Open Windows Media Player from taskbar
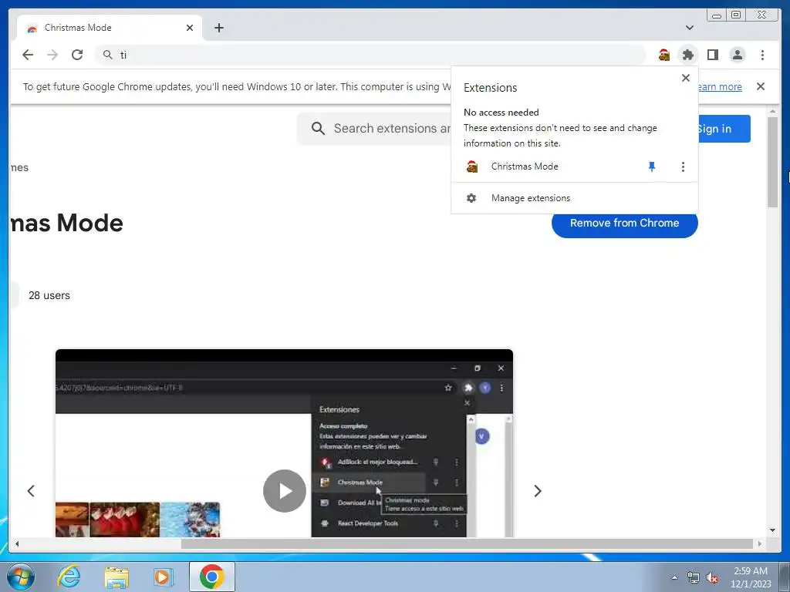The image size is (790, 592). (163, 577)
